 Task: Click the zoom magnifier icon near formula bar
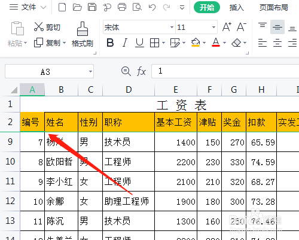tap(126, 71)
